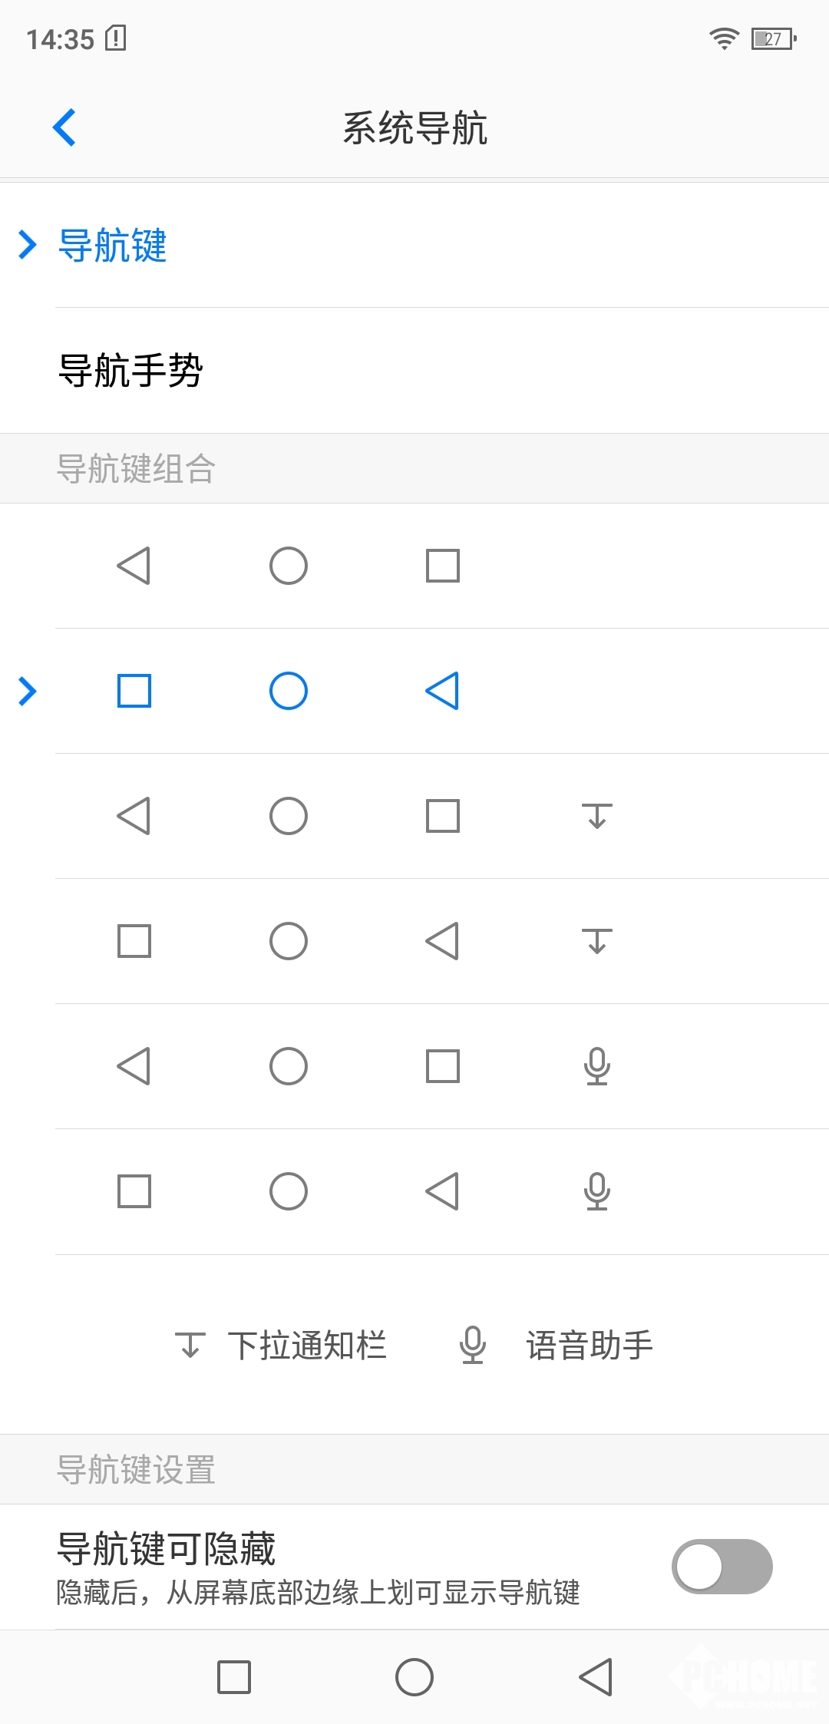829x1724 pixels.
Task: Tap the 语音助手 legend label
Action: coord(590,1345)
